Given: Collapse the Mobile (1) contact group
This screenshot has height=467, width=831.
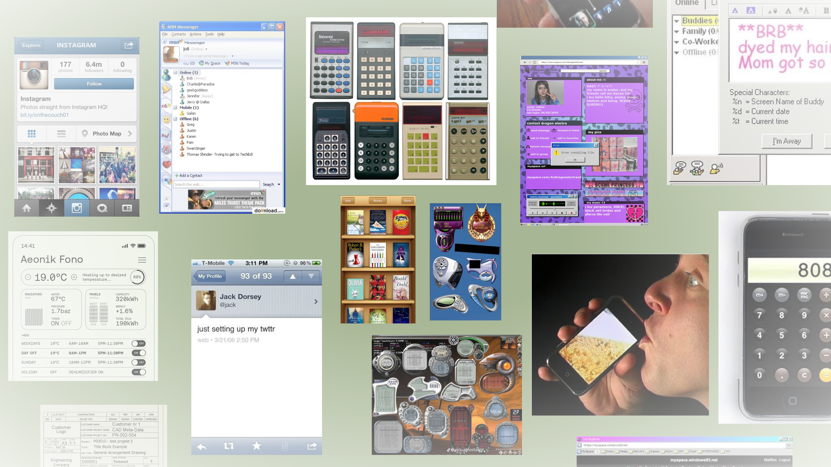Looking at the screenshot, I should pos(175,108).
